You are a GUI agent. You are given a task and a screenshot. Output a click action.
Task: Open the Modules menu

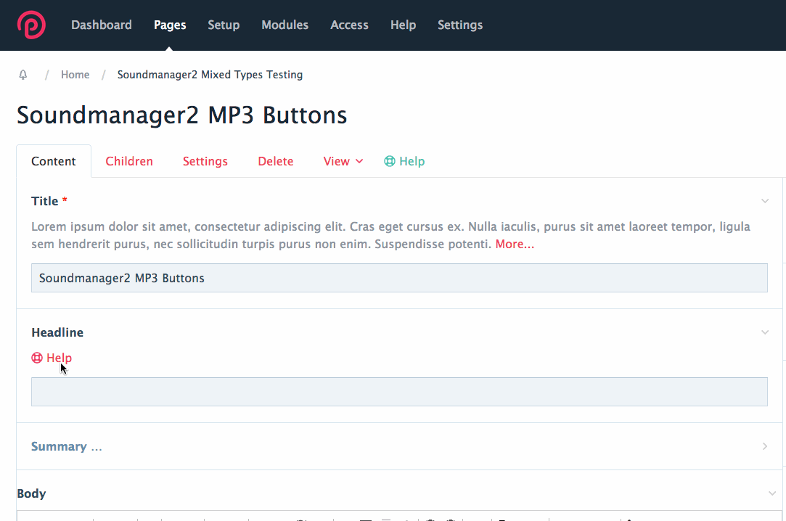point(284,25)
